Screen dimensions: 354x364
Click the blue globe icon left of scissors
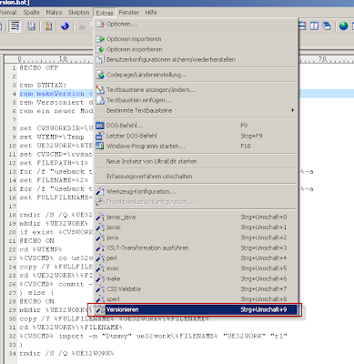(x=65, y=26)
